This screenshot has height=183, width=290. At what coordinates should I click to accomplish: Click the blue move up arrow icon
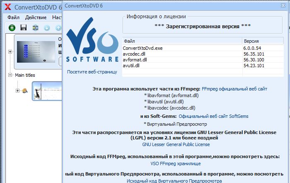click(58, 28)
